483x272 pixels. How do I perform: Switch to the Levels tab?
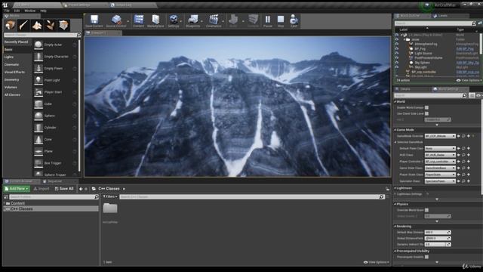(442, 16)
